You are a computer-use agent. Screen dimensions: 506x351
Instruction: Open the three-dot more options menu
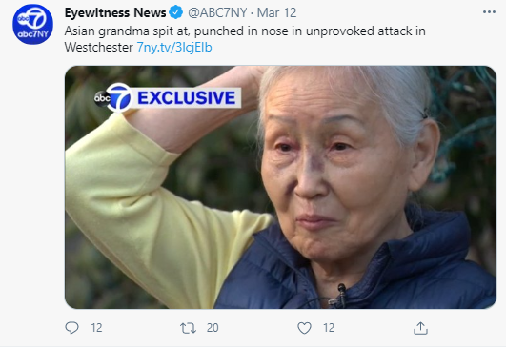click(x=489, y=12)
